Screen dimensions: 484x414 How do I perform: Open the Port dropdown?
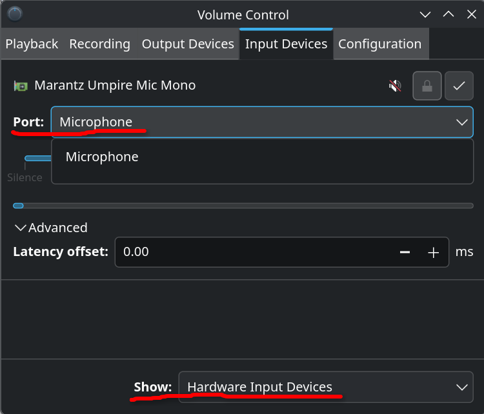(261, 122)
